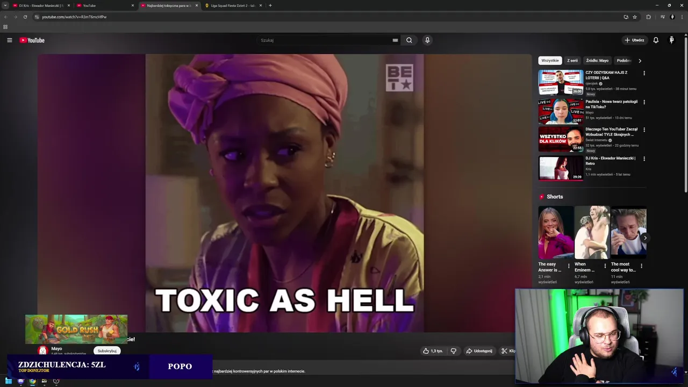
Task: Like the video with the thumbs-up button
Action: point(433,351)
